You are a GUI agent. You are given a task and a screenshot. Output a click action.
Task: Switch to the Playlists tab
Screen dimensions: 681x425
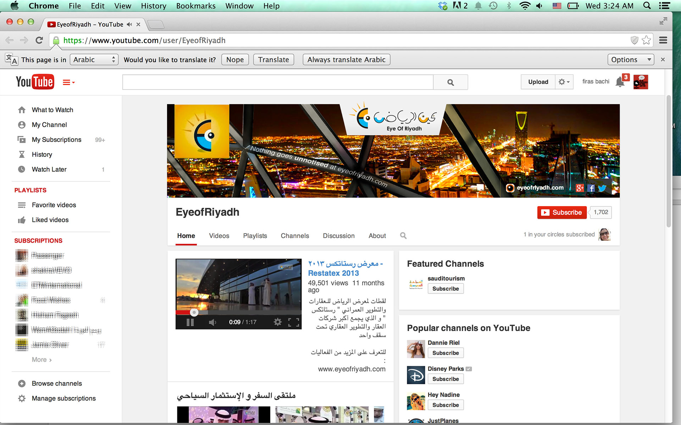coord(255,236)
